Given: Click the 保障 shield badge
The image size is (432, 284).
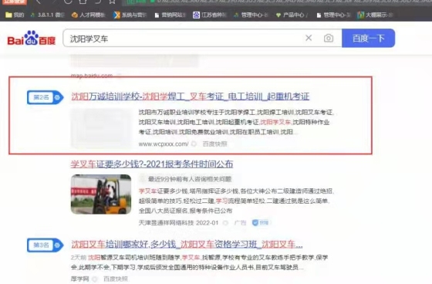Looking at the screenshot, I should click(x=261, y=222).
